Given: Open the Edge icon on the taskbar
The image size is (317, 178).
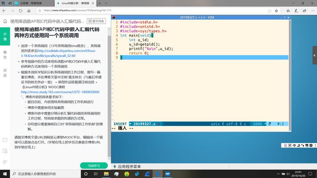Looking at the screenshot, I should tap(158, 174).
